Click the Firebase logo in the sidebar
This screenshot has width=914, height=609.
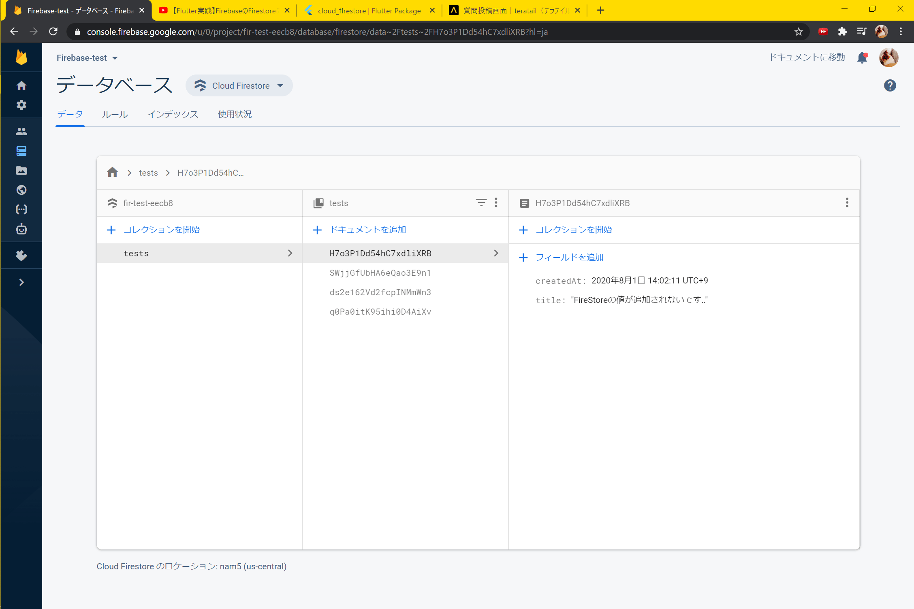tap(21, 57)
